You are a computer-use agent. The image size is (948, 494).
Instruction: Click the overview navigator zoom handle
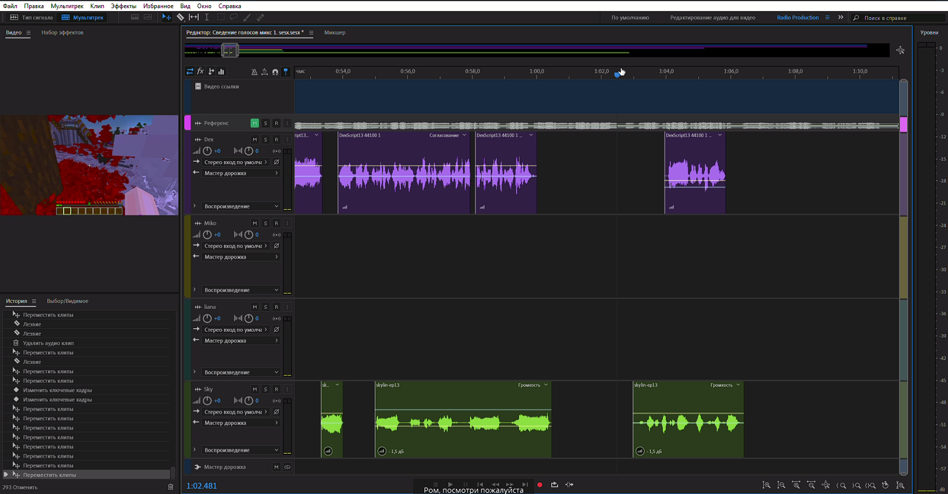pyautogui.click(x=230, y=51)
